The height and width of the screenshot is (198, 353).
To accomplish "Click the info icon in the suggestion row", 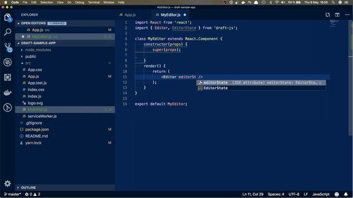I will pyautogui.click(x=320, y=83).
